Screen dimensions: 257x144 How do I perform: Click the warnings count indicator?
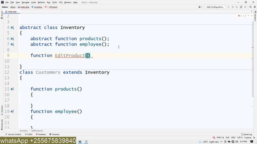point(245,16)
